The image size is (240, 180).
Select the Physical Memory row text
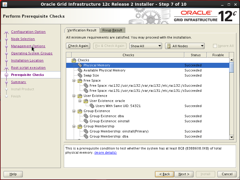97,65
